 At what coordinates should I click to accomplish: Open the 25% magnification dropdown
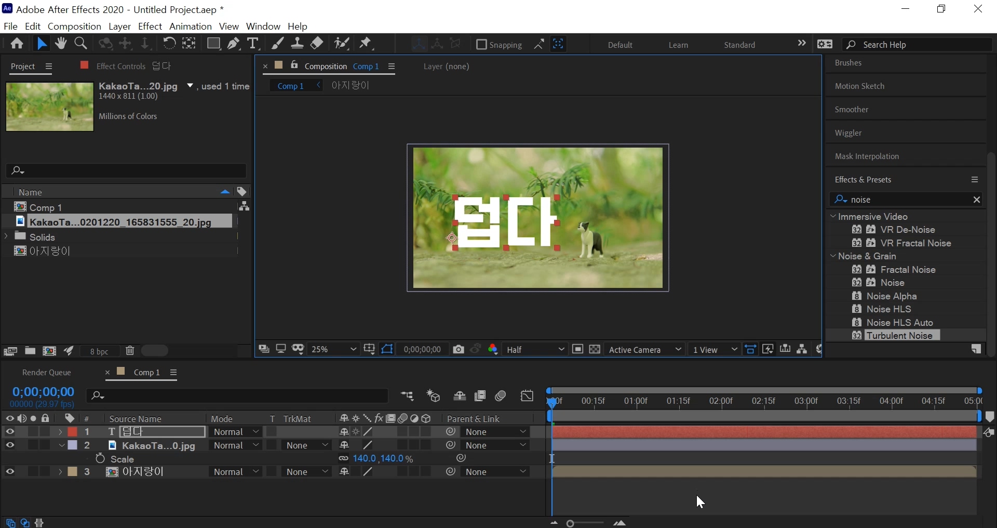(333, 350)
